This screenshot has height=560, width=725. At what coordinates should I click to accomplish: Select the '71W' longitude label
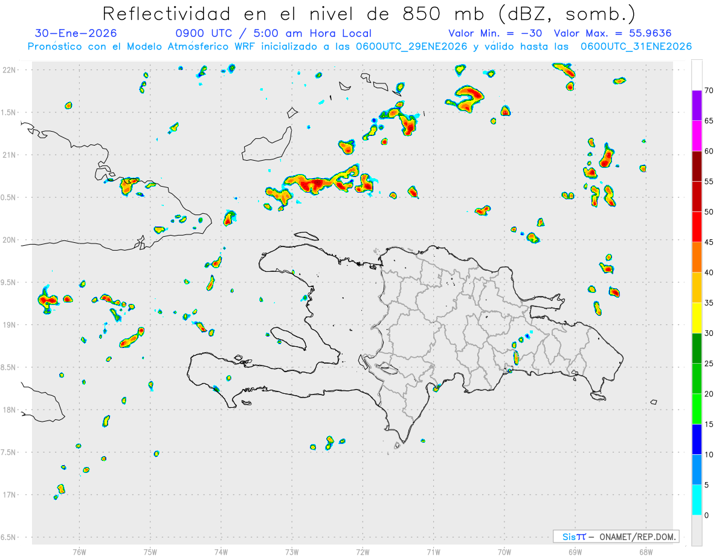[x=433, y=552]
